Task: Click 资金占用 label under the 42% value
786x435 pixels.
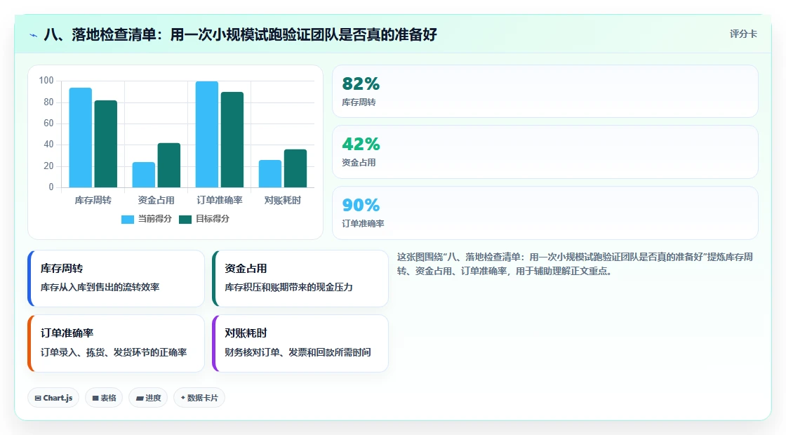Action: point(359,163)
